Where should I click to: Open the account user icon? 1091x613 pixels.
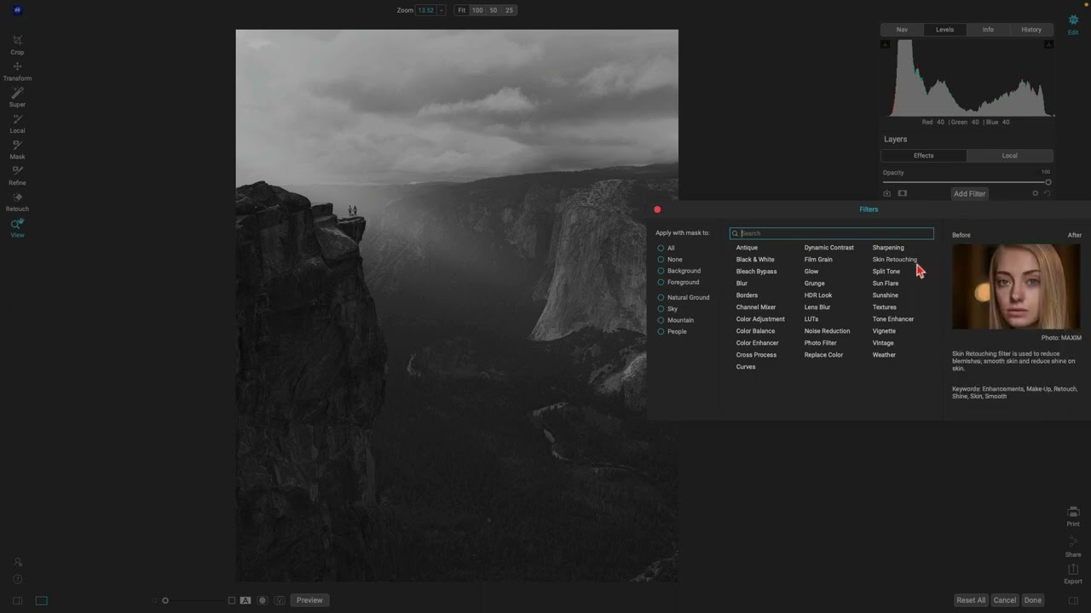click(17, 562)
